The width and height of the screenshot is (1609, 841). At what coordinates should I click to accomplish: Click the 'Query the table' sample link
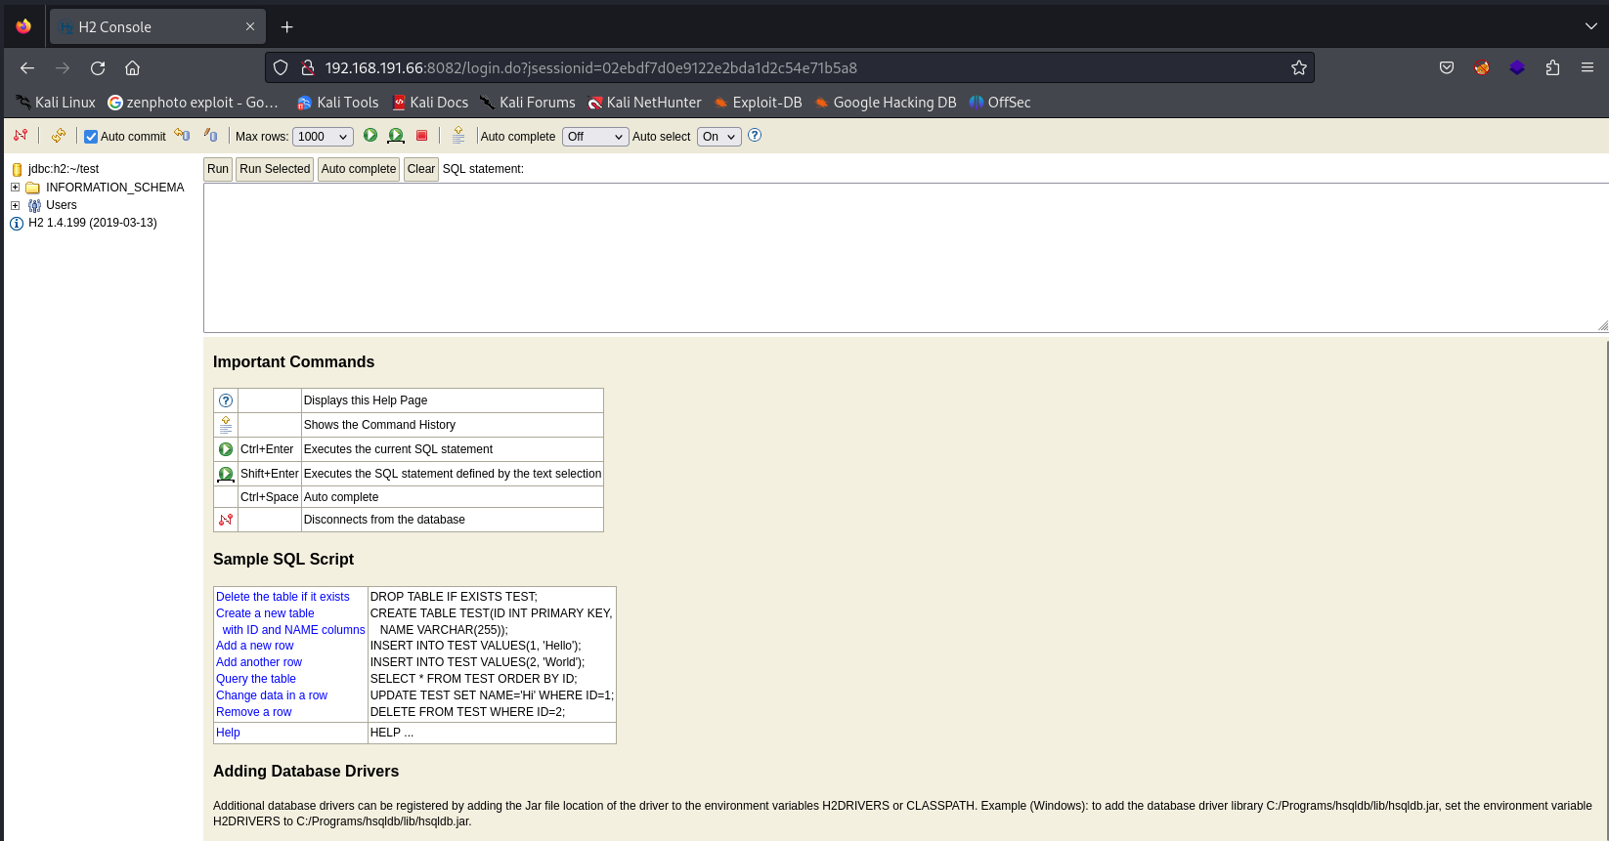(256, 679)
